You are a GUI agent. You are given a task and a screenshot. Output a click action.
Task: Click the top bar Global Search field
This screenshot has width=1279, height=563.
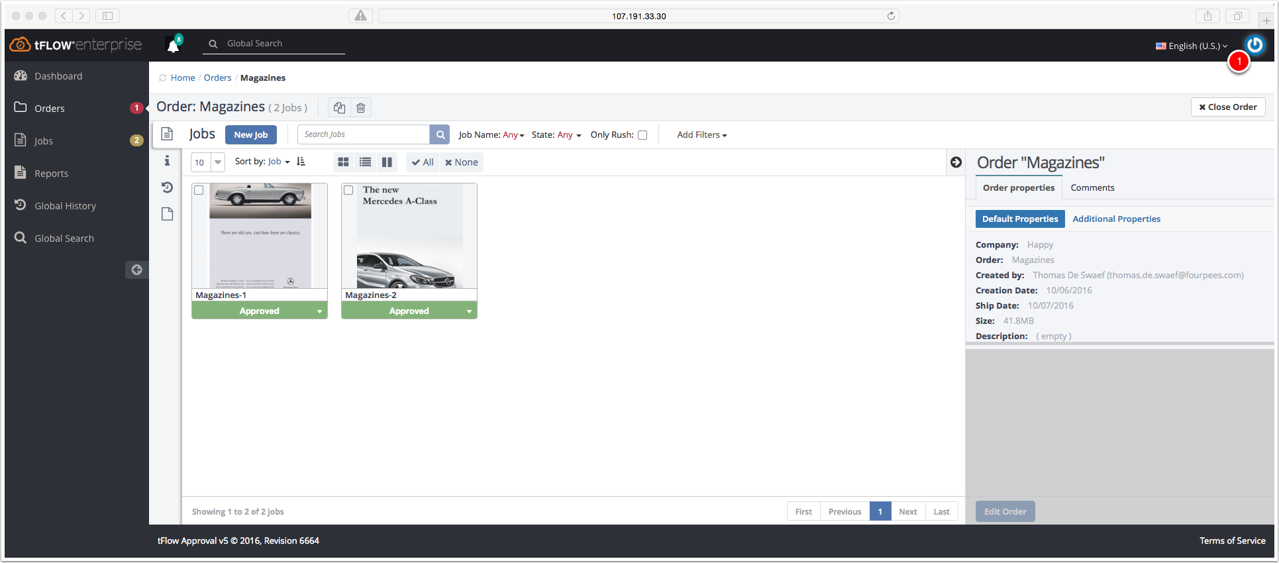pos(275,44)
